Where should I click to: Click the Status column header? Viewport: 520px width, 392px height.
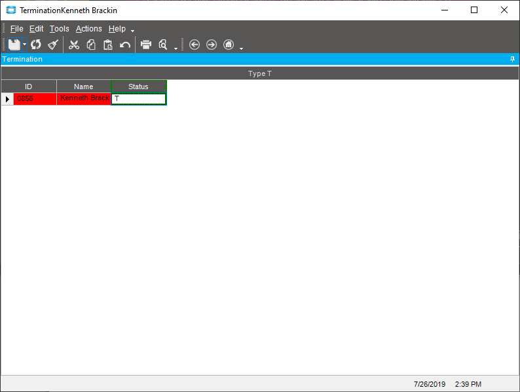[139, 87]
